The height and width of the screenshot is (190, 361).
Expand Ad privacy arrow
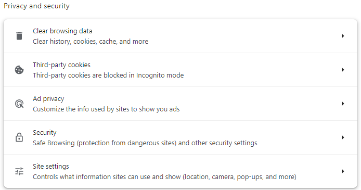pos(343,104)
